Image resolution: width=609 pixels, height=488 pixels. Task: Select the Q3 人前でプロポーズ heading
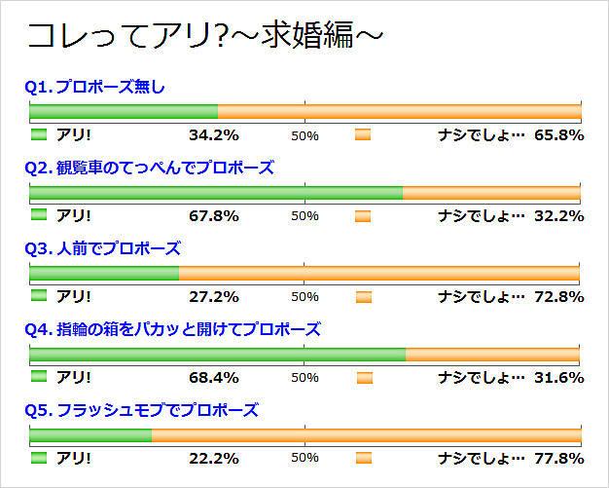(x=103, y=248)
